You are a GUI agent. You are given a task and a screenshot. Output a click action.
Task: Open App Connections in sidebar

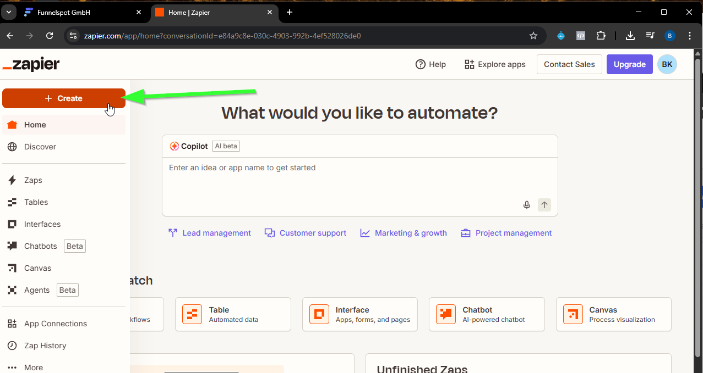(x=64, y=324)
